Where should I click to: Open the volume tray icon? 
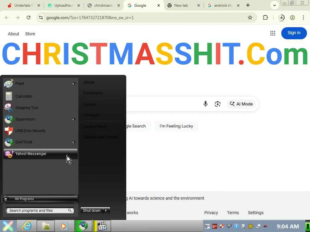click(265, 226)
